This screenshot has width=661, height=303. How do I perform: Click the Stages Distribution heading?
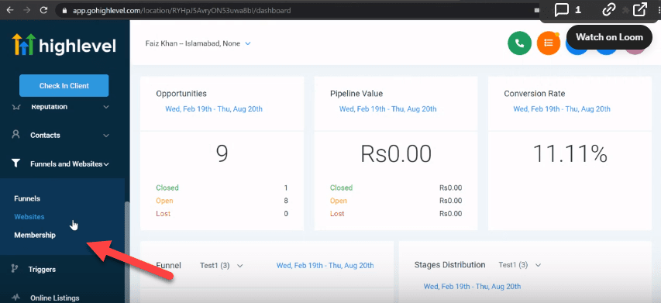[449, 265]
